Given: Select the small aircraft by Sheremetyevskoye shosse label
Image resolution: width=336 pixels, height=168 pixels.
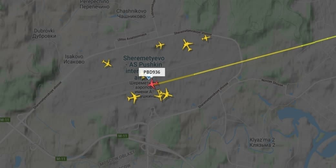Looking at the screenshot, I should (206, 38).
